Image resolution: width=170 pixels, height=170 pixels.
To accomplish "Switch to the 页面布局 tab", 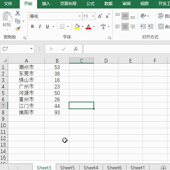I will [x=68, y=4].
